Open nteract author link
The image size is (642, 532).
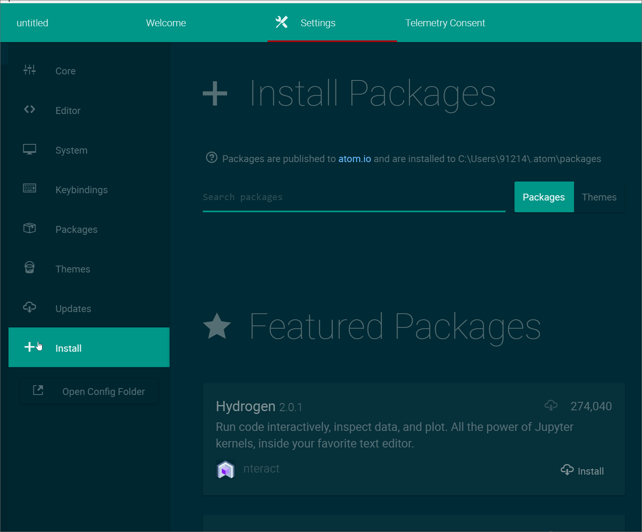(x=261, y=469)
